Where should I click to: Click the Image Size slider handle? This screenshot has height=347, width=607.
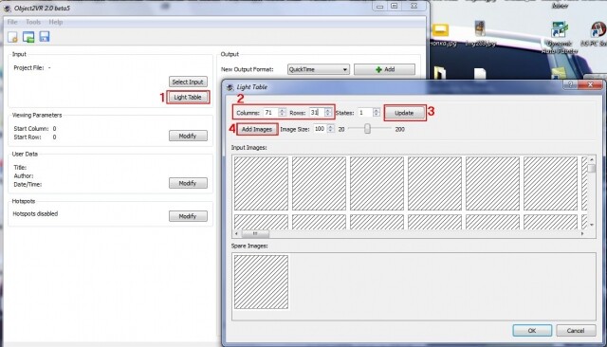click(367, 128)
